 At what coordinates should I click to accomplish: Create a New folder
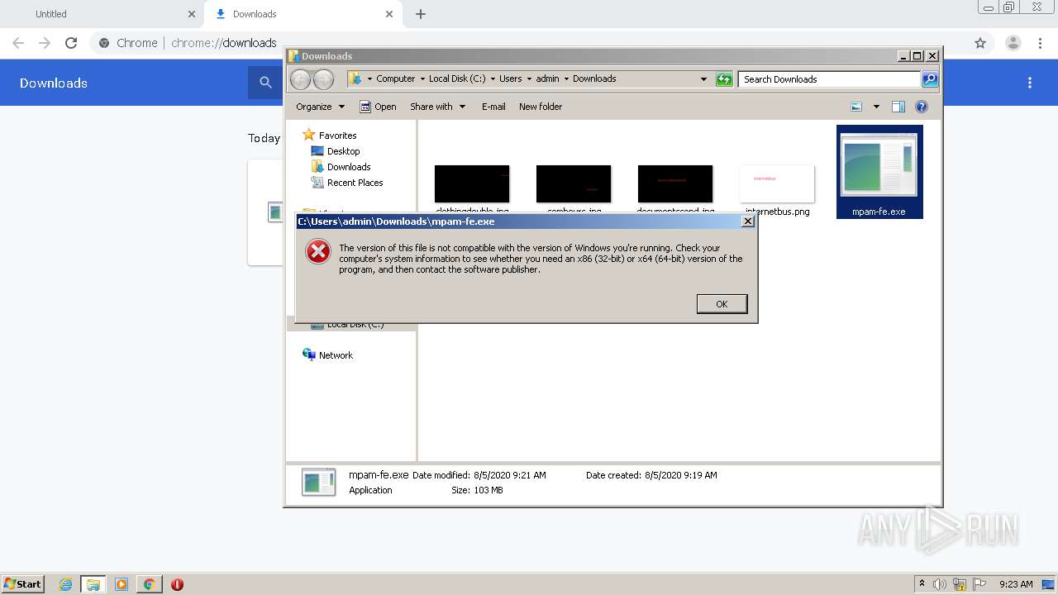[541, 107]
